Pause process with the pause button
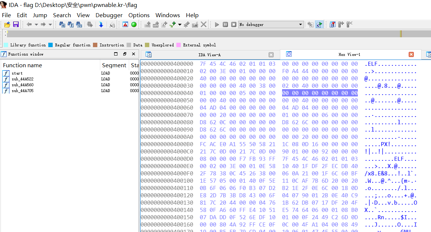 225,24
